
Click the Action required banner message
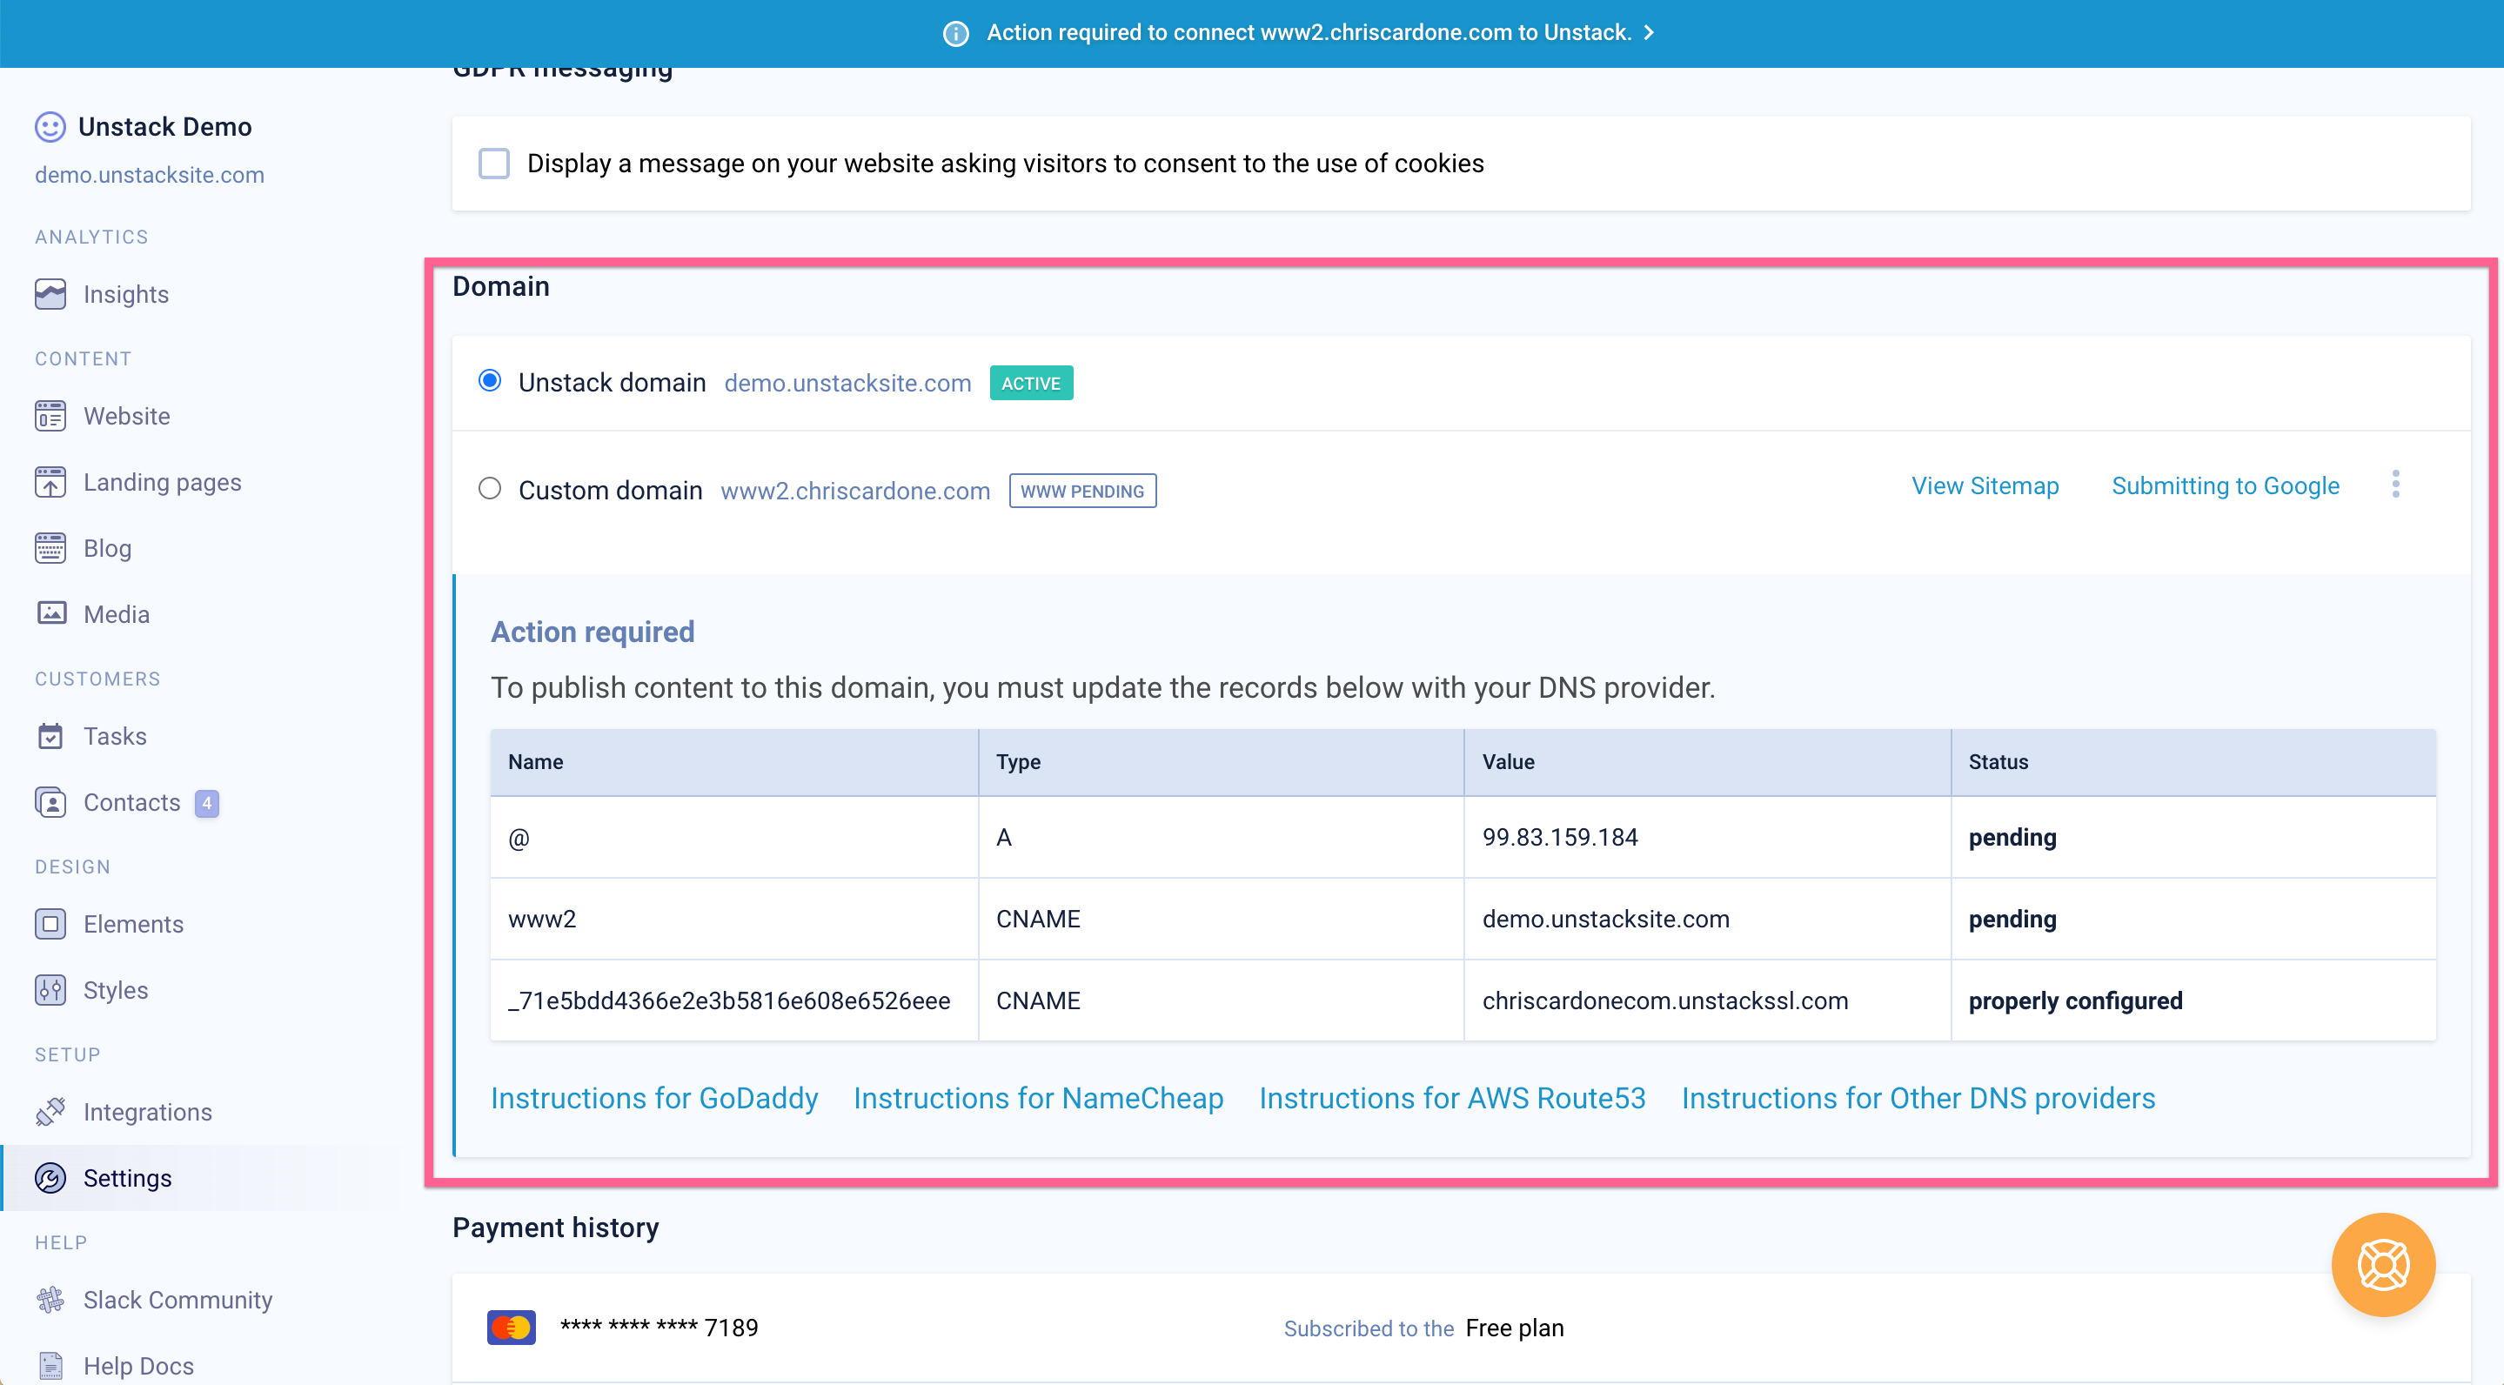(x=1309, y=32)
